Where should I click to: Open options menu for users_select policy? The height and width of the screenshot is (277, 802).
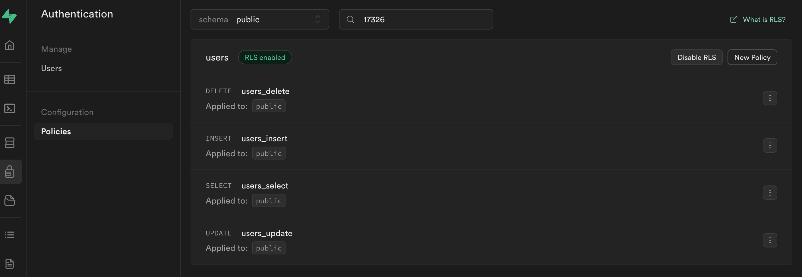click(770, 193)
